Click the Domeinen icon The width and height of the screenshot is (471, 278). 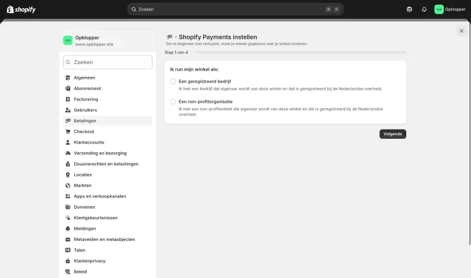tap(68, 207)
